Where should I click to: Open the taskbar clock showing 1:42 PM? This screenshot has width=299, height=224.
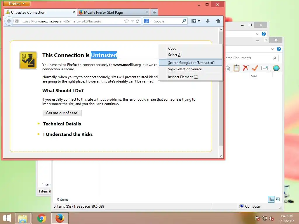point(286,218)
